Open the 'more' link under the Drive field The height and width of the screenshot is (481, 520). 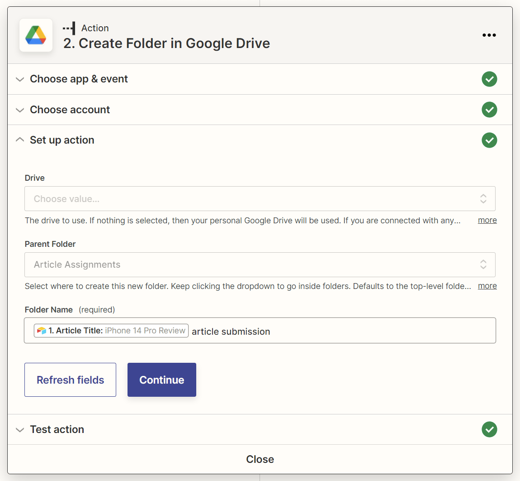(x=487, y=220)
